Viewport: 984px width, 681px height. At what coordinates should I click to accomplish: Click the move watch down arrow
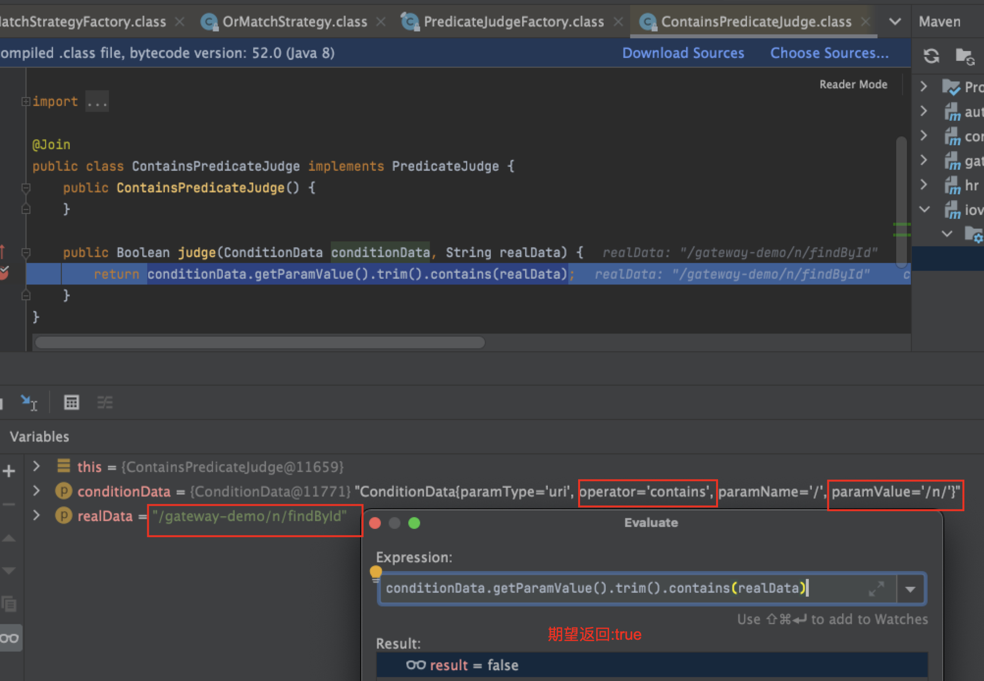pos(9,571)
